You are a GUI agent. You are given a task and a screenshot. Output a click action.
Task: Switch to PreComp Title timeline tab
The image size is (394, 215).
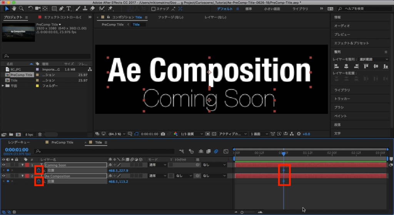(62, 142)
